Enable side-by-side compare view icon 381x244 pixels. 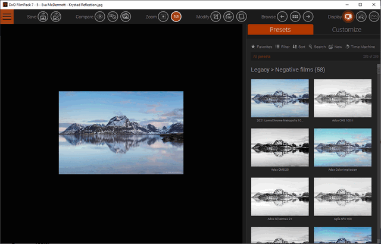tap(113, 16)
